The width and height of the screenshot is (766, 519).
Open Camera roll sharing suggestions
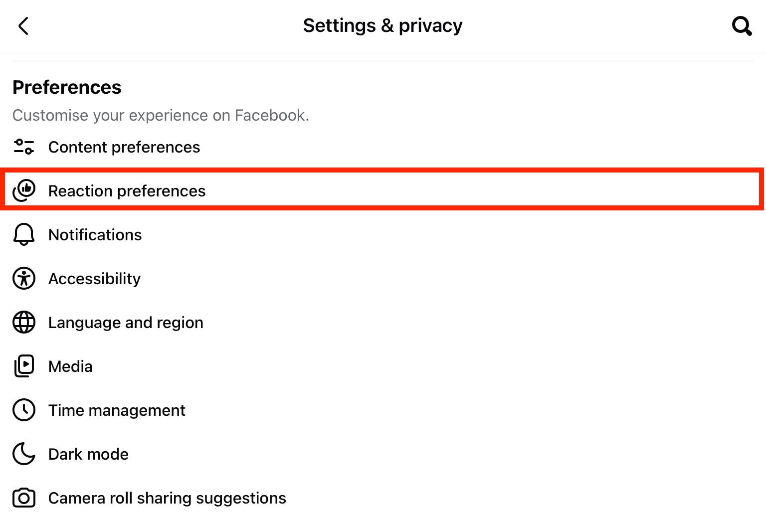(167, 498)
